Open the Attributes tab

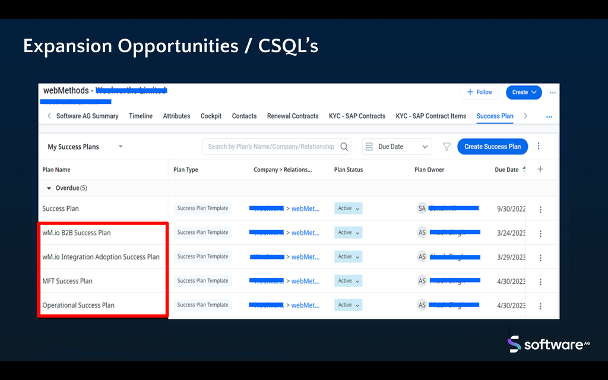pos(176,116)
